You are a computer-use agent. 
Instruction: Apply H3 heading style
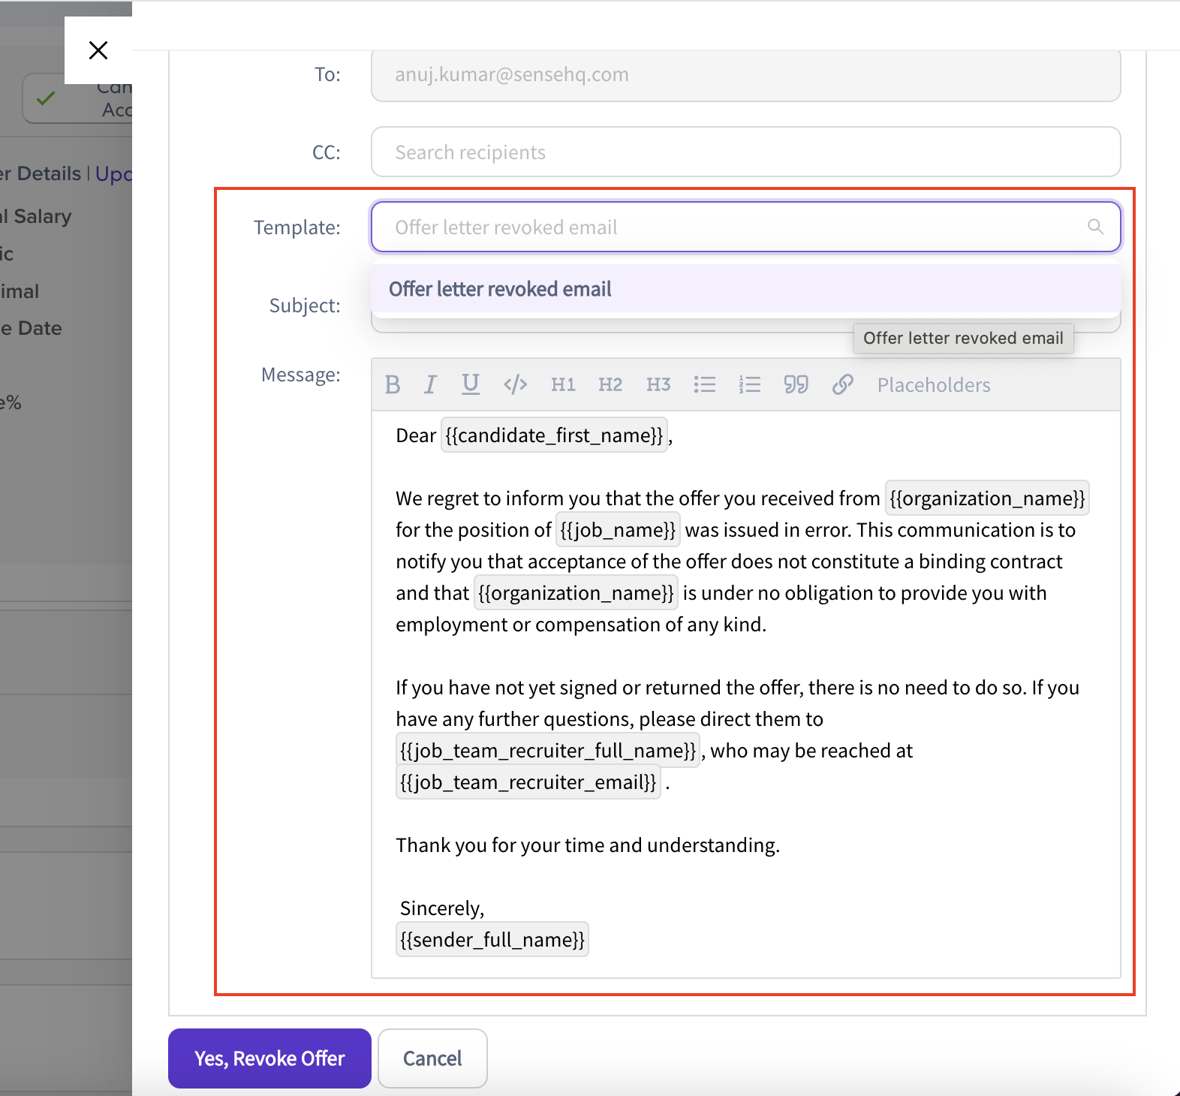click(658, 385)
